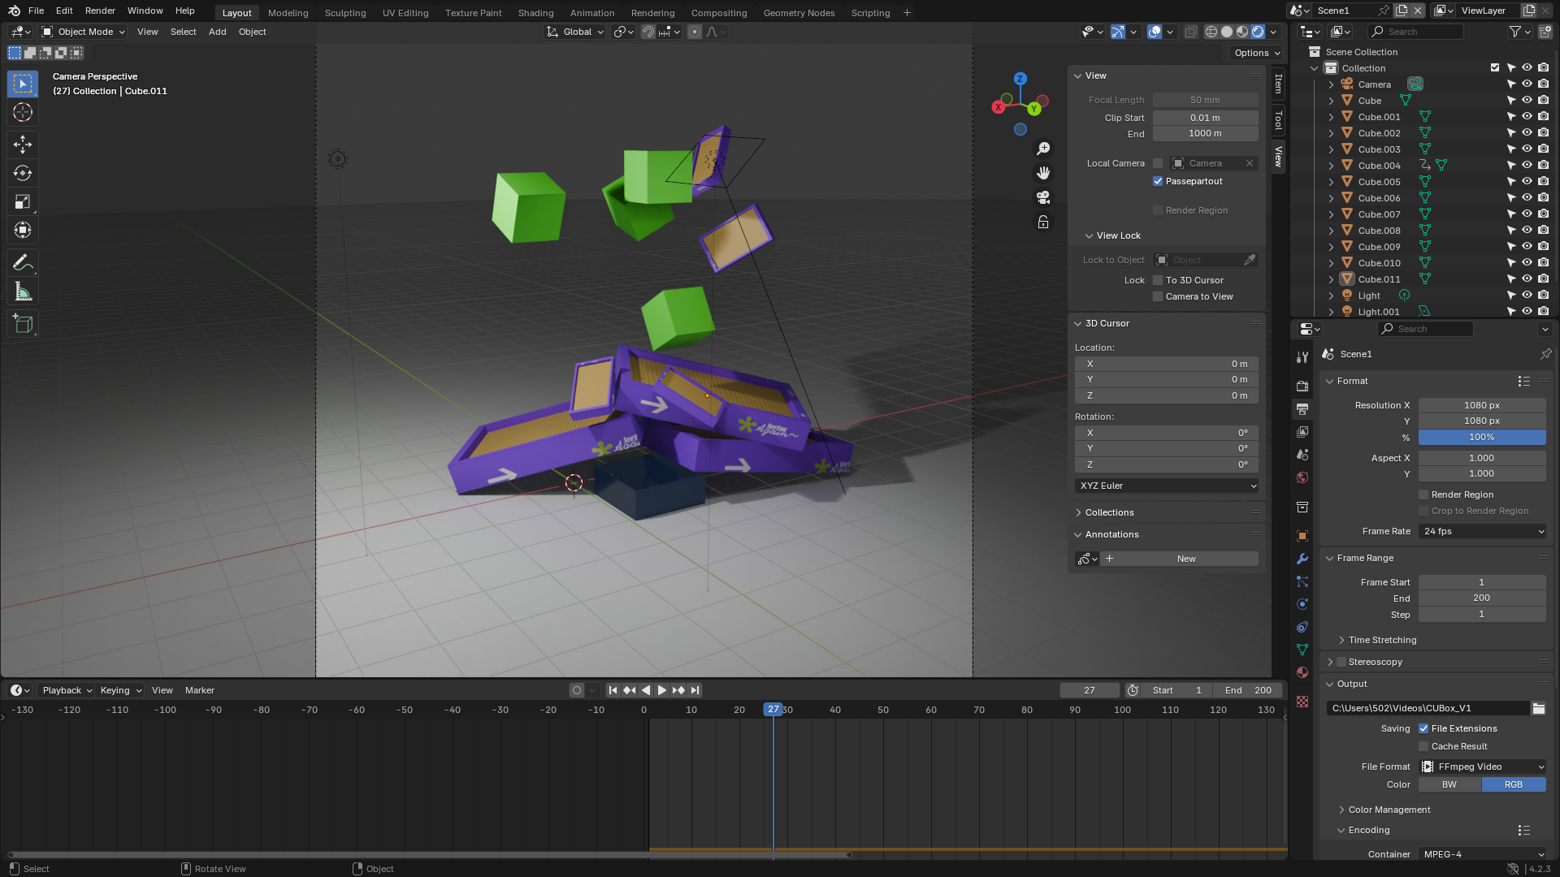
Task: Click the Toggle camera view icon
Action: 1043,197
